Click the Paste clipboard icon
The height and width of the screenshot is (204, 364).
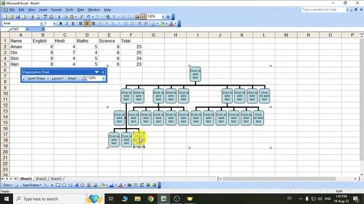(x=72, y=16)
